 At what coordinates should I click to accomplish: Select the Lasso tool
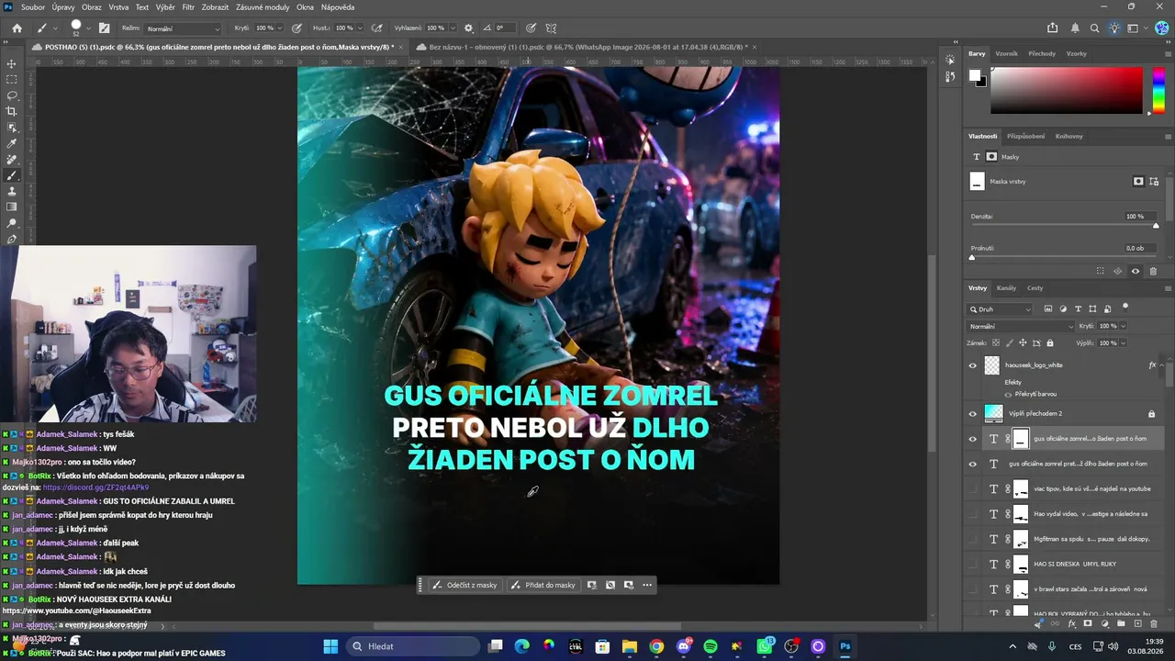click(x=12, y=95)
